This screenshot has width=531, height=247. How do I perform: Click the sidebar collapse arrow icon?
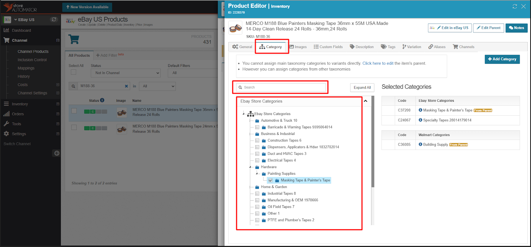tap(57, 153)
